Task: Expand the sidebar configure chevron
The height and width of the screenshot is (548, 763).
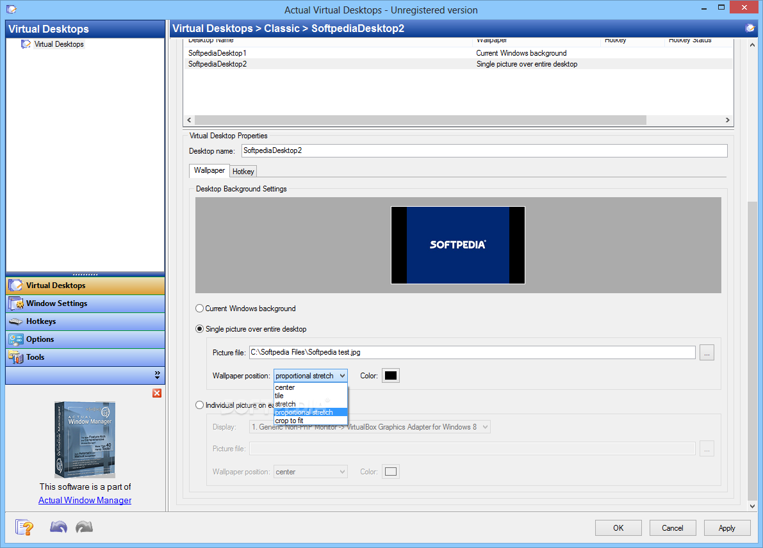Action: (157, 375)
